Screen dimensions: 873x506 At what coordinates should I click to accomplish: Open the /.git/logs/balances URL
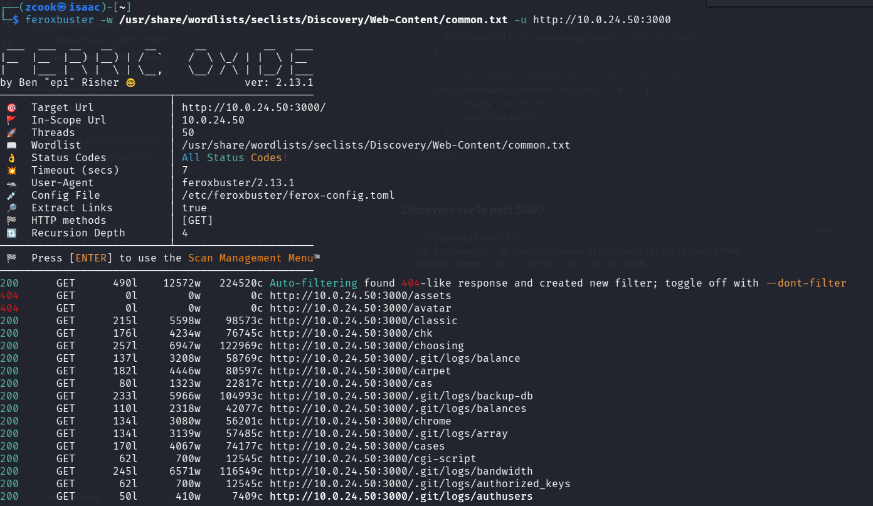click(x=398, y=409)
